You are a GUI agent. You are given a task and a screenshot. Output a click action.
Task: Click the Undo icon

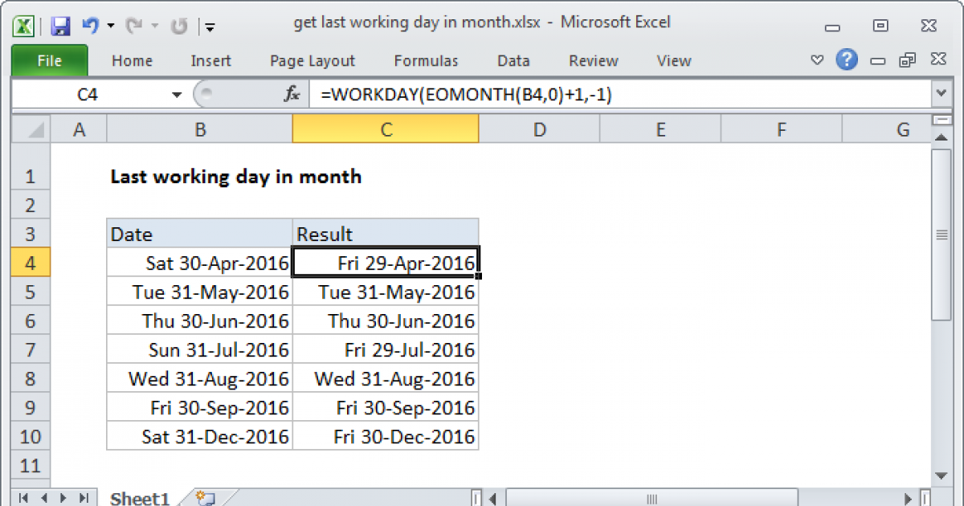pos(91,23)
